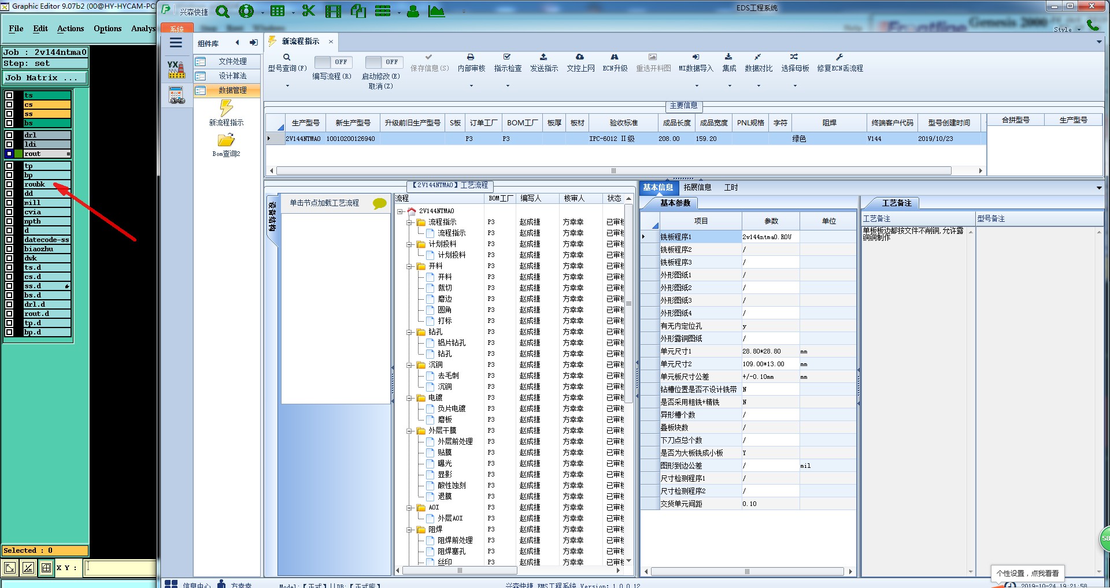Screen dimensions: 1110x588
Task: Collapse the 2V144NTMA0 root tree node
Action: pos(400,211)
